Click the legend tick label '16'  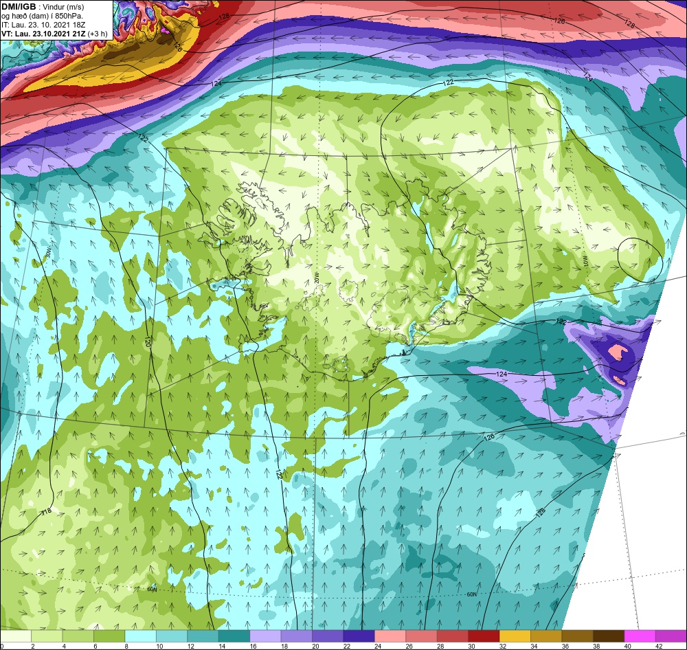pos(254,646)
